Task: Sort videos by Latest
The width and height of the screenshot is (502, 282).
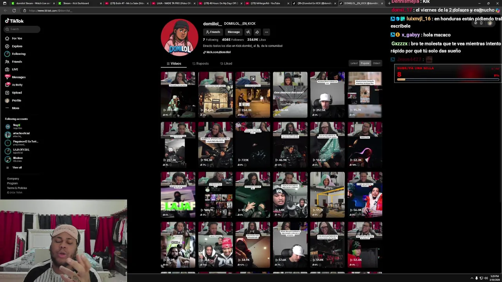Action: click(x=354, y=63)
